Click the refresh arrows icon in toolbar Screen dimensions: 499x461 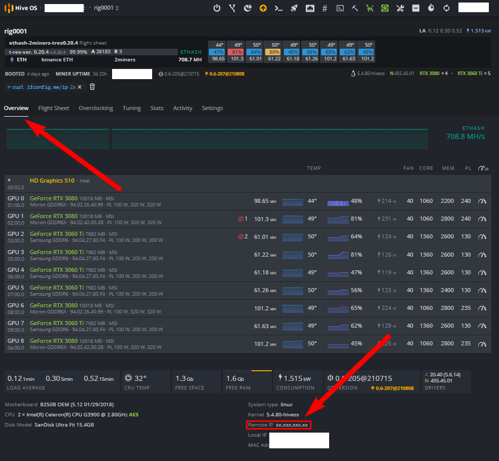coord(446,8)
